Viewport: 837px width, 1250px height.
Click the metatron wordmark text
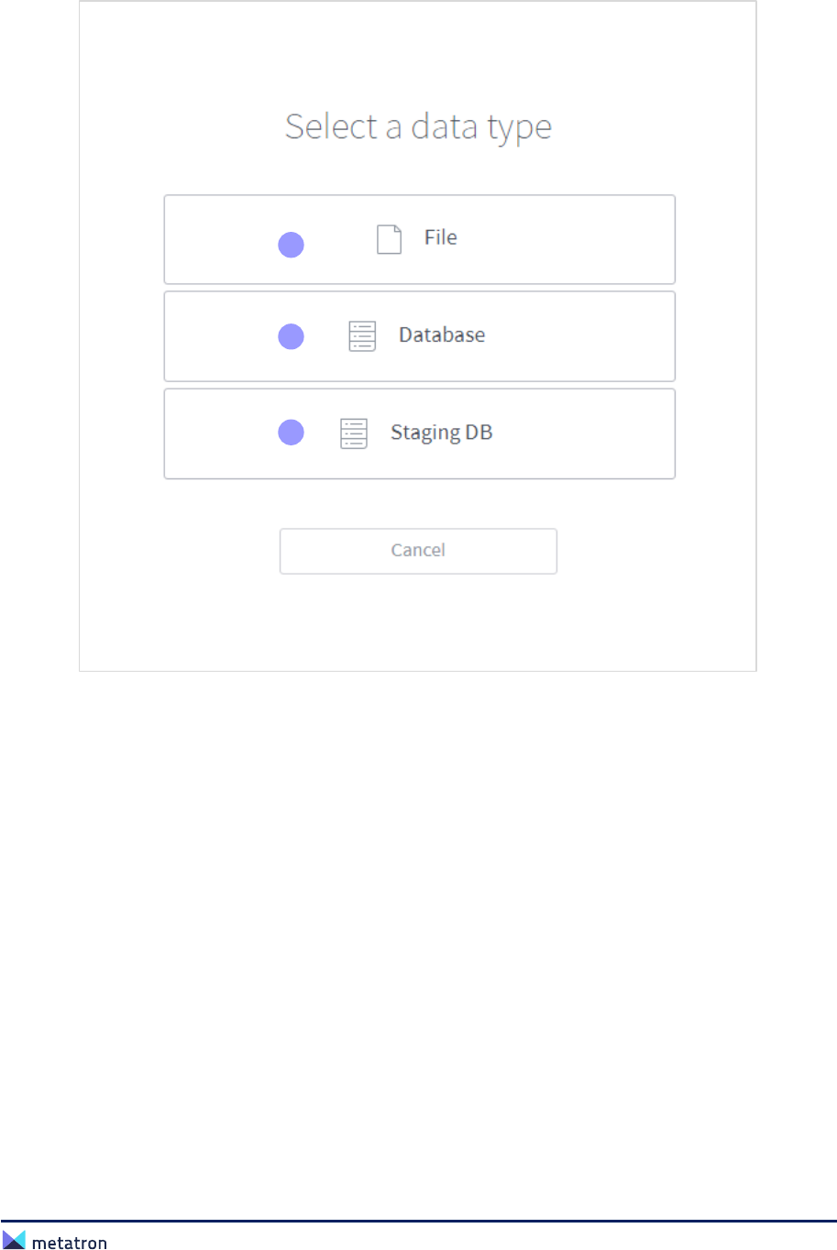70,1244
